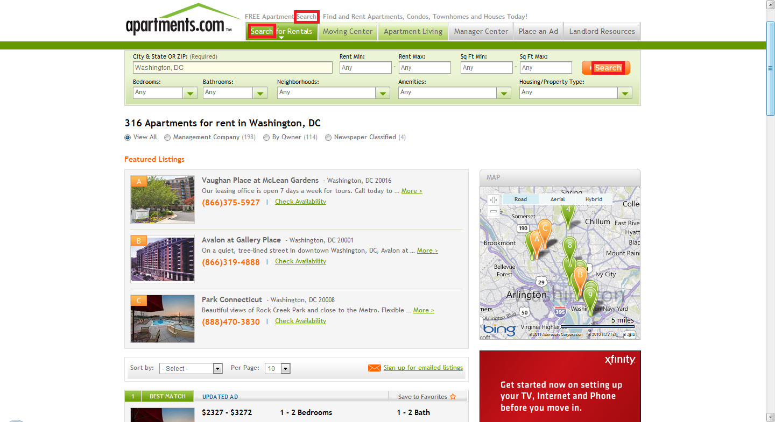
Task: Expand the Amenities dropdown
Action: tap(455, 92)
